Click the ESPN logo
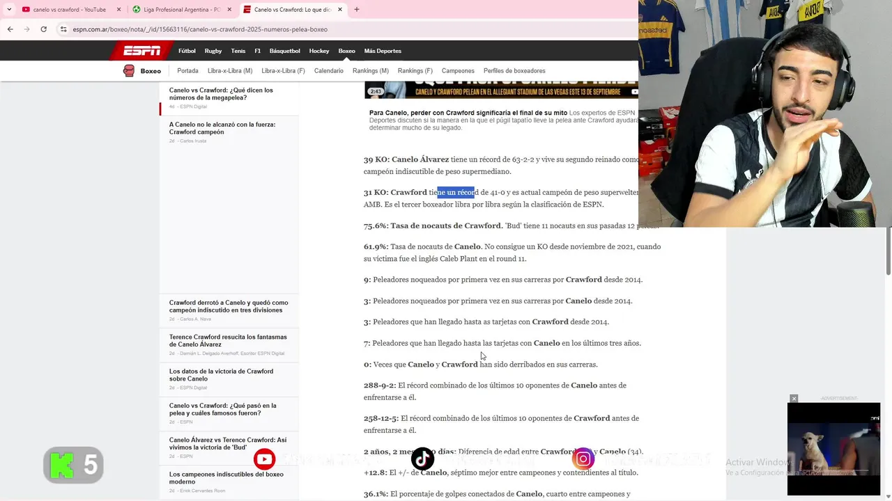Image resolution: width=892 pixels, height=501 pixels. click(141, 51)
